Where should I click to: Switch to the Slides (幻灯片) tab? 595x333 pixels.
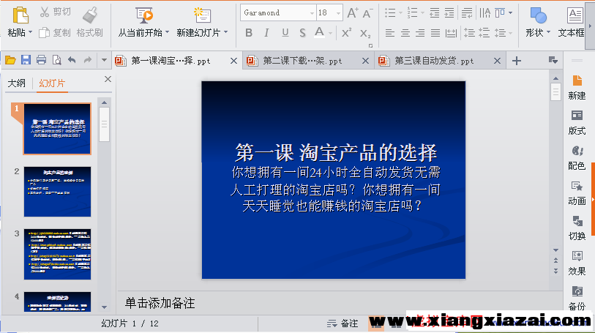52,83
